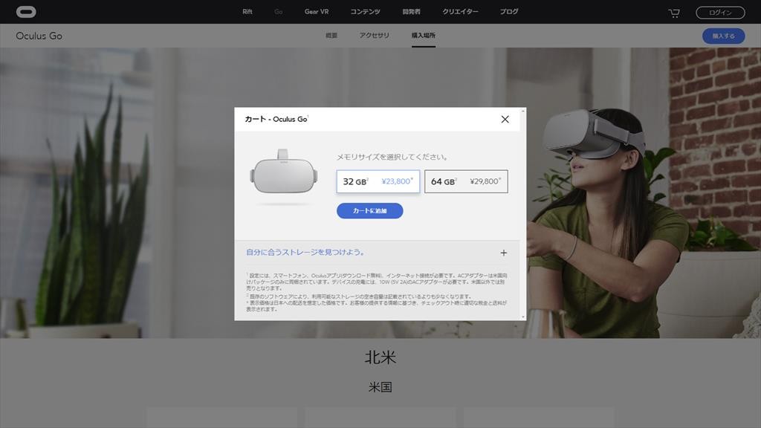
Task: Expand the storage guide plus icon
Action: [x=504, y=253]
